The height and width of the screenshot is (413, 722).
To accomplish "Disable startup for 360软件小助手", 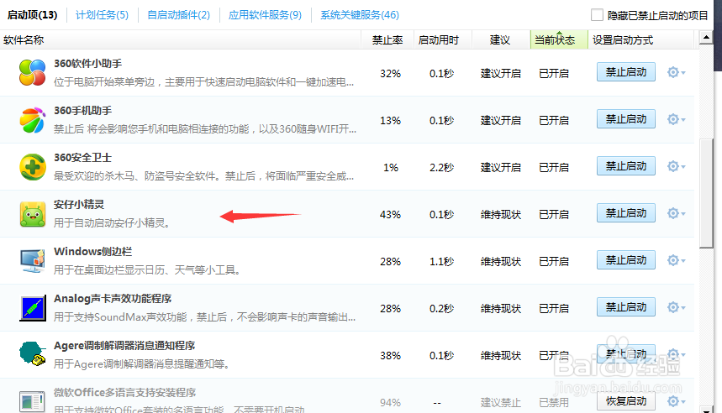I will tap(626, 72).
